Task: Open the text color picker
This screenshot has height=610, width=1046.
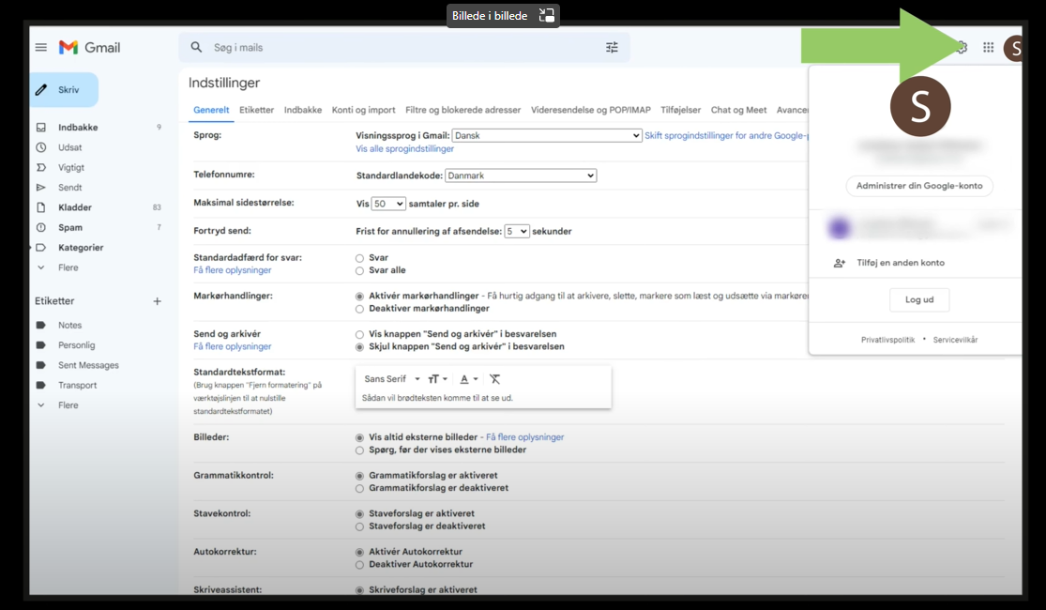Action: pyautogui.click(x=469, y=379)
